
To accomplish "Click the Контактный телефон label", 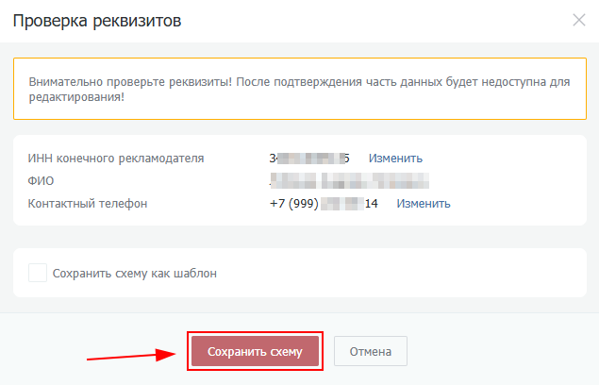I will coord(88,203).
